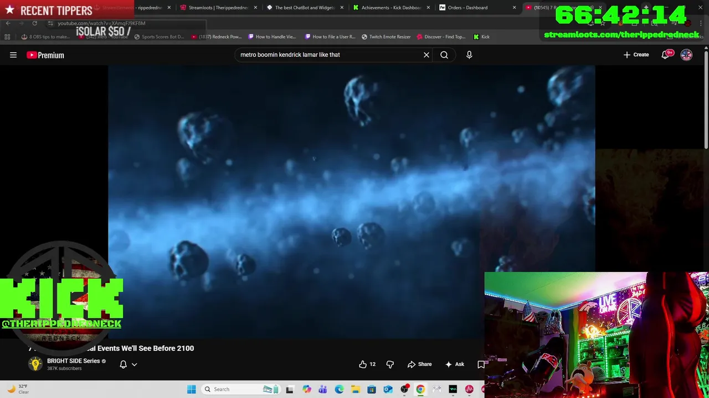Open the game controller app on taskbar
This screenshot has height=398, width=709.
(x=437, y=389)
